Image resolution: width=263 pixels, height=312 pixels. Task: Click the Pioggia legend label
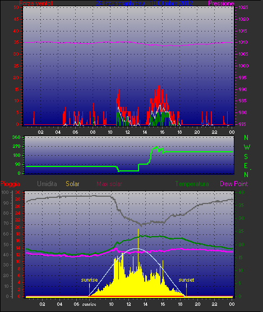pos(10,184)
